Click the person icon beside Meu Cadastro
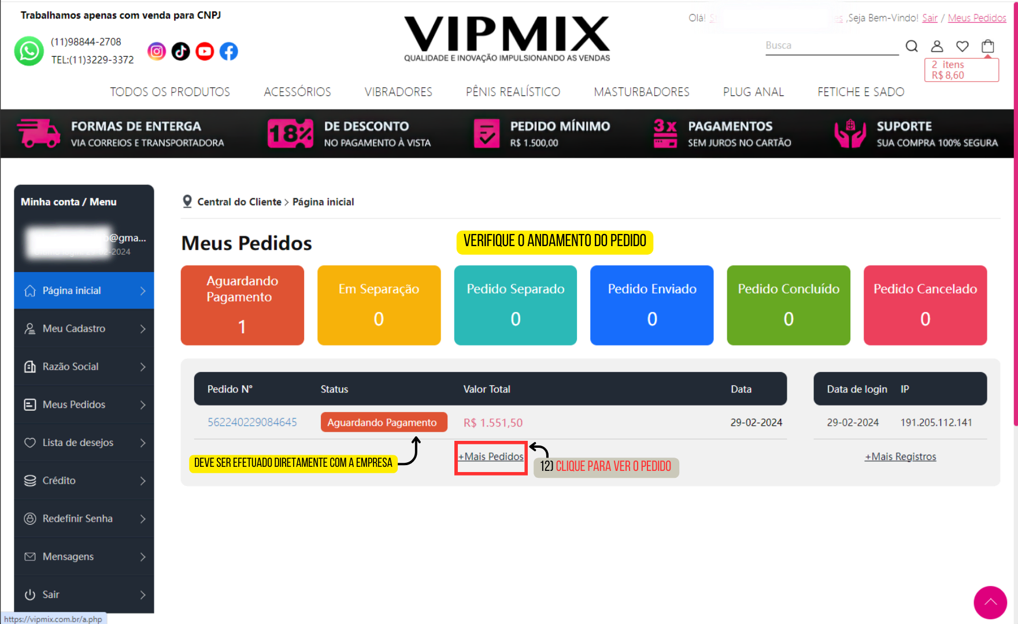1018x624 pixels. point(30,329)
